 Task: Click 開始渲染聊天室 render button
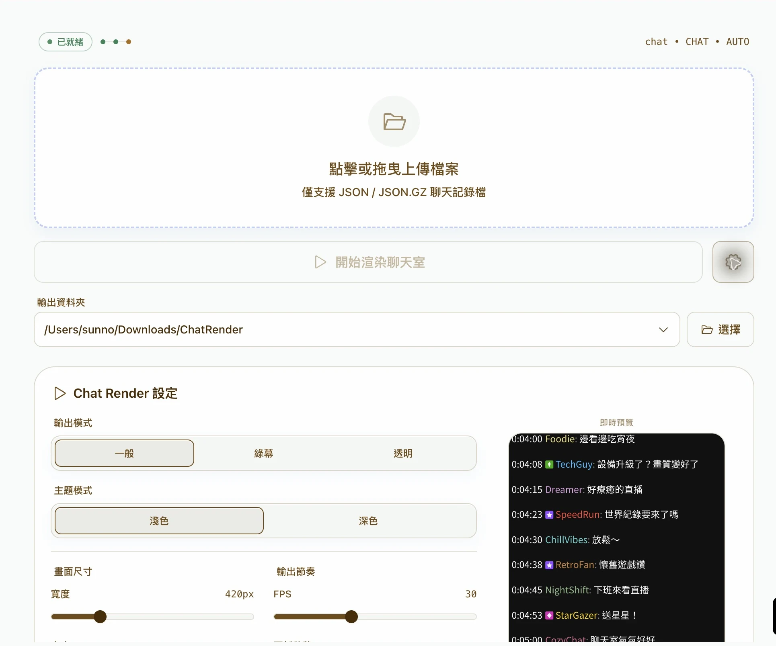[368, 262]
